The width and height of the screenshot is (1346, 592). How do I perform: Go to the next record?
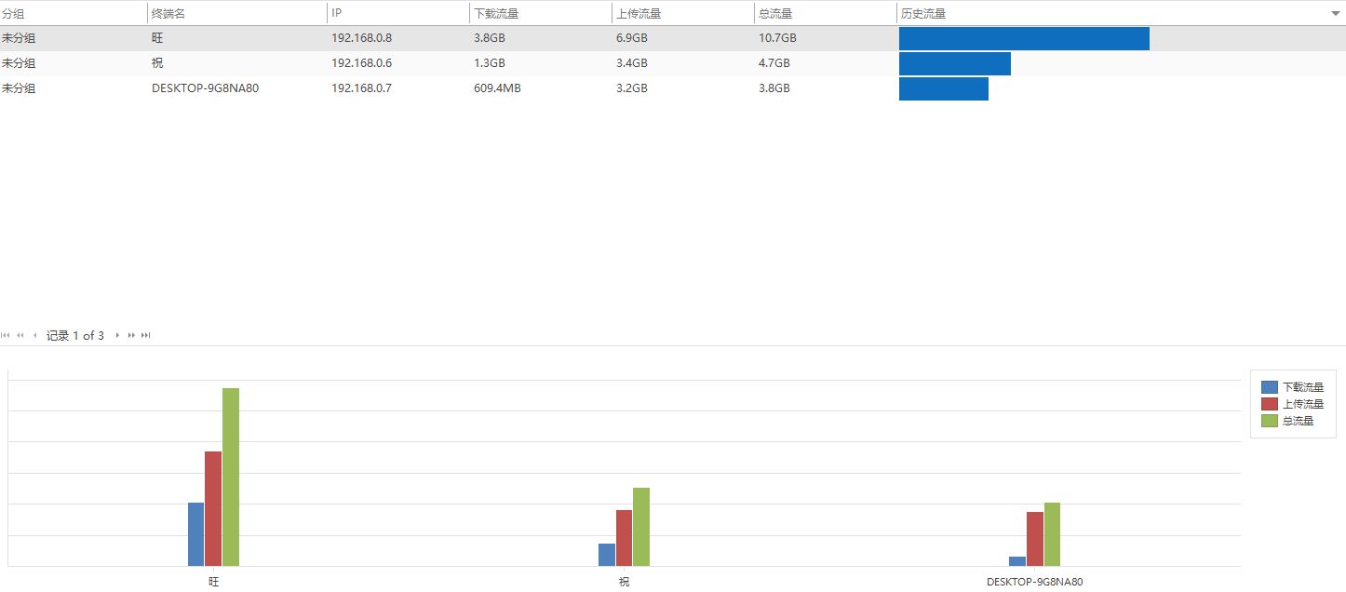click(117, 335)
